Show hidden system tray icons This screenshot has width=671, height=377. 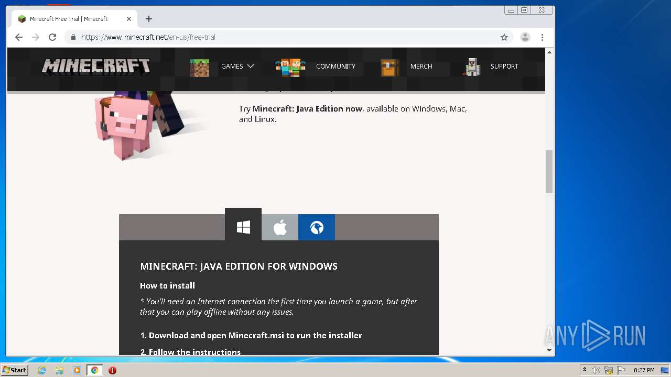(585, 370)
